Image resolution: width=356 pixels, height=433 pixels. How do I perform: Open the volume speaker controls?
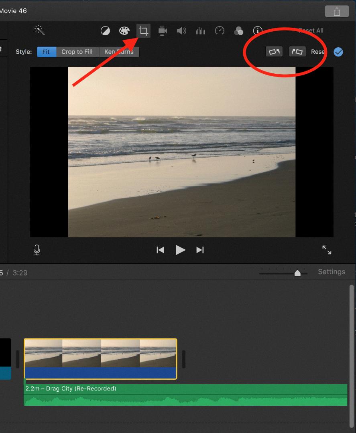coord(181,31)
